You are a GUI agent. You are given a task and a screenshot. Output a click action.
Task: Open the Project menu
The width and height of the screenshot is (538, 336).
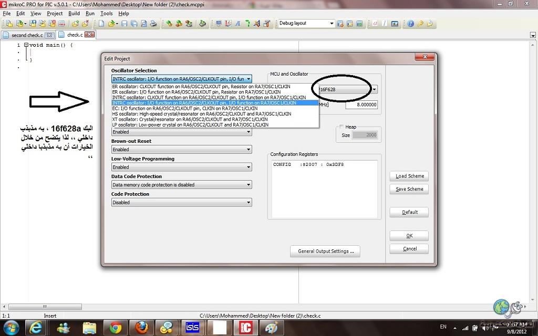pos(55,13)
